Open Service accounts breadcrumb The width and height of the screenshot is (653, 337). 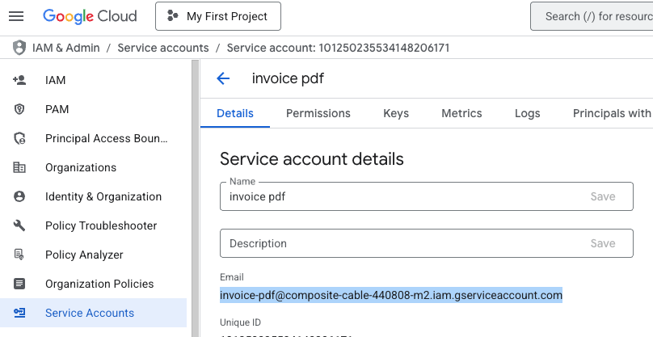click(163, 48)
